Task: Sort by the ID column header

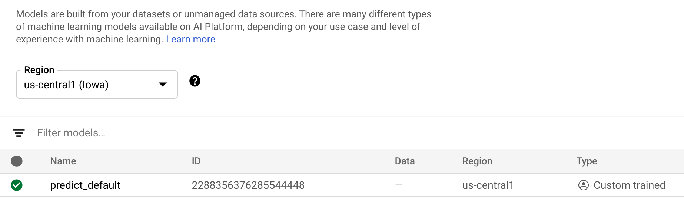Action: 196,161
